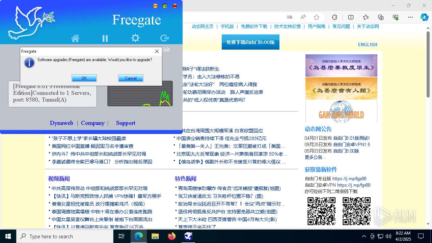Open the 常见问题 nav link
Image resolution: width=432 pixels, height=243 pixels.
click(x=341, y=26)
